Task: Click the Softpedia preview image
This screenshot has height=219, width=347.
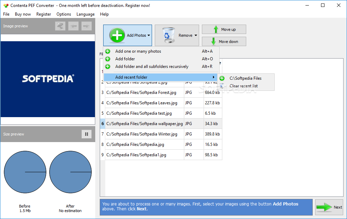Action: click(48, 79)
